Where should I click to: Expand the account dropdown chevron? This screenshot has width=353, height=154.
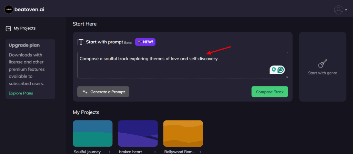pyautogui.click(x=346, y=10)
